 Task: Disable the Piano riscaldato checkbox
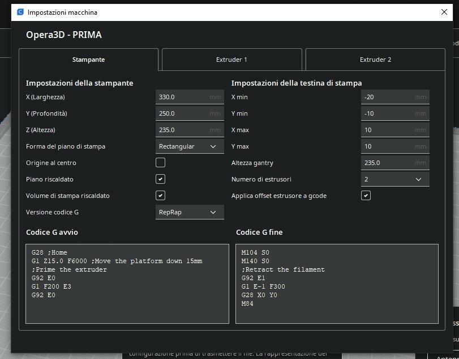[x=161, y=179]
